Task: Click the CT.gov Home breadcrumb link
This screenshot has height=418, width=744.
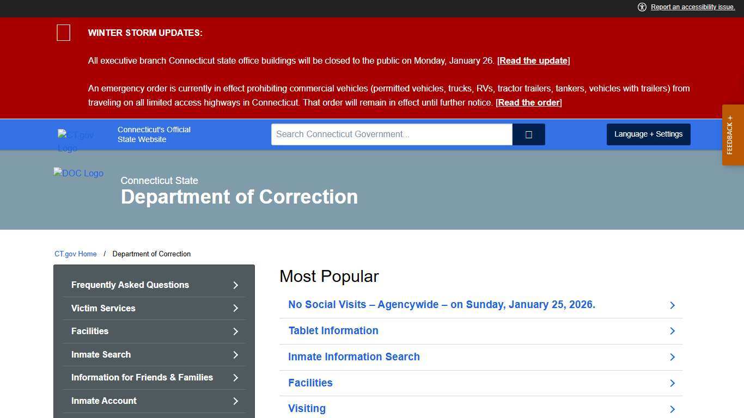Action: [75, 254]
